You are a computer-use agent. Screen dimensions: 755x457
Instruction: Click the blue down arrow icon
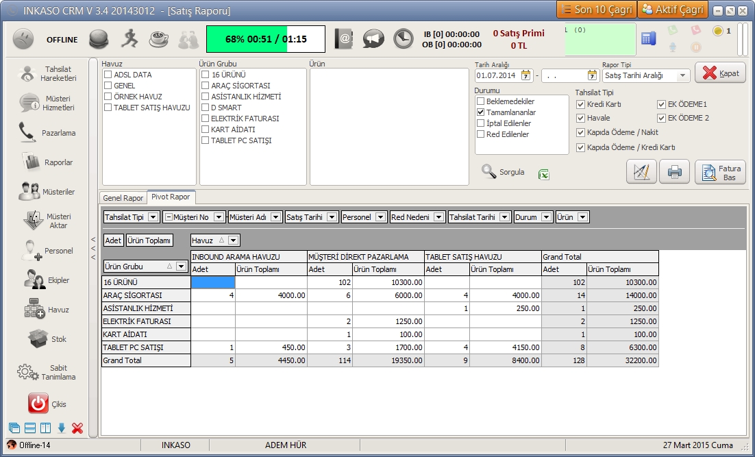click(61, 428)
